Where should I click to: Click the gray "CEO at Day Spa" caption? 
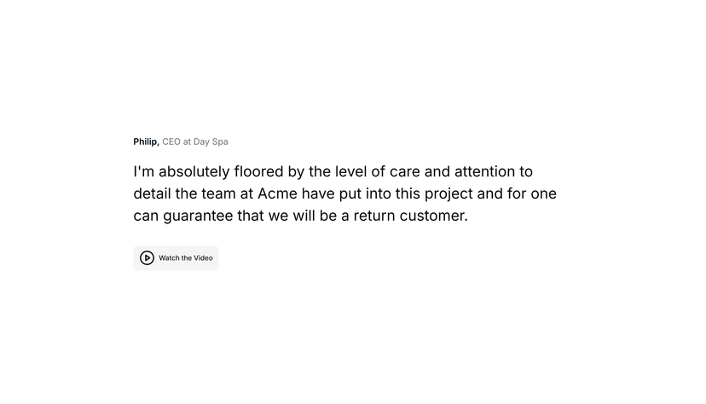point(195,141)
